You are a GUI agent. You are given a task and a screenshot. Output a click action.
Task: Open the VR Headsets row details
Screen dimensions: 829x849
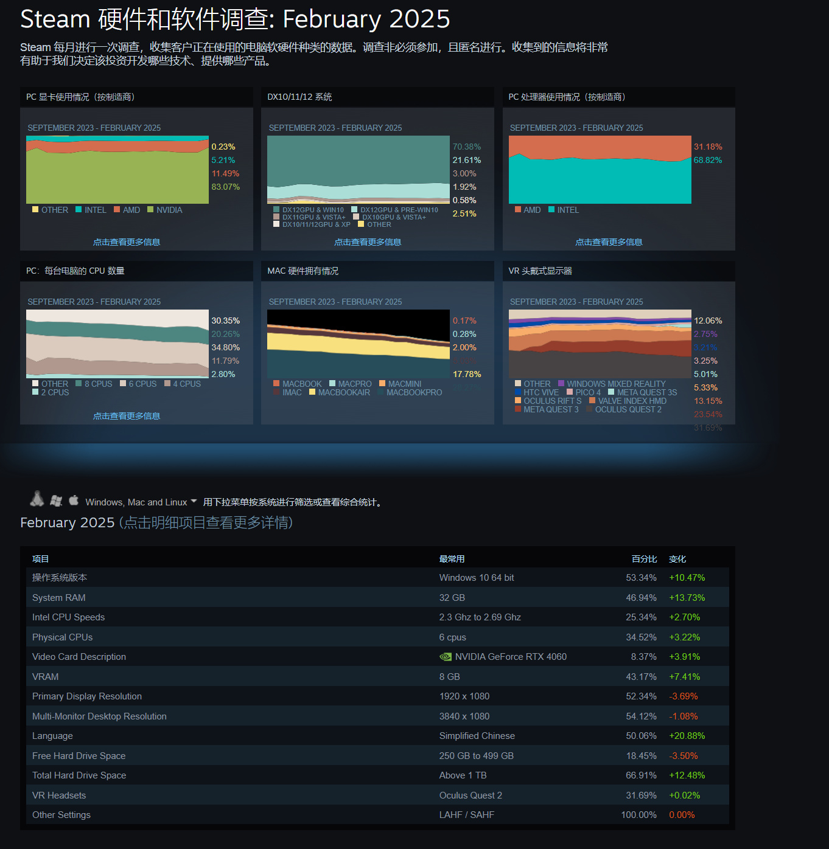click(377, 795)
